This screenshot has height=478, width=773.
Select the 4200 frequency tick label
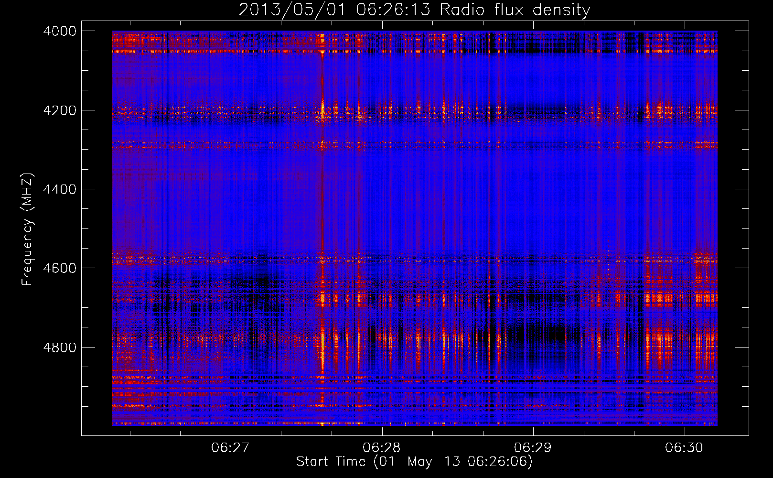59,110
